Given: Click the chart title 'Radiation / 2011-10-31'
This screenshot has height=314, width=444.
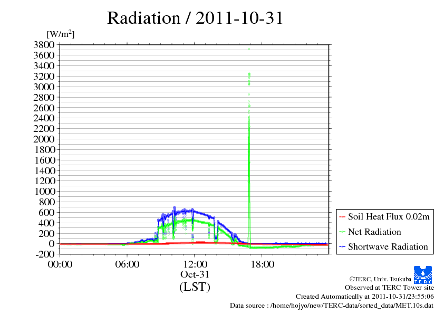Looking at the screenshot, I should [x=195, y=18].
